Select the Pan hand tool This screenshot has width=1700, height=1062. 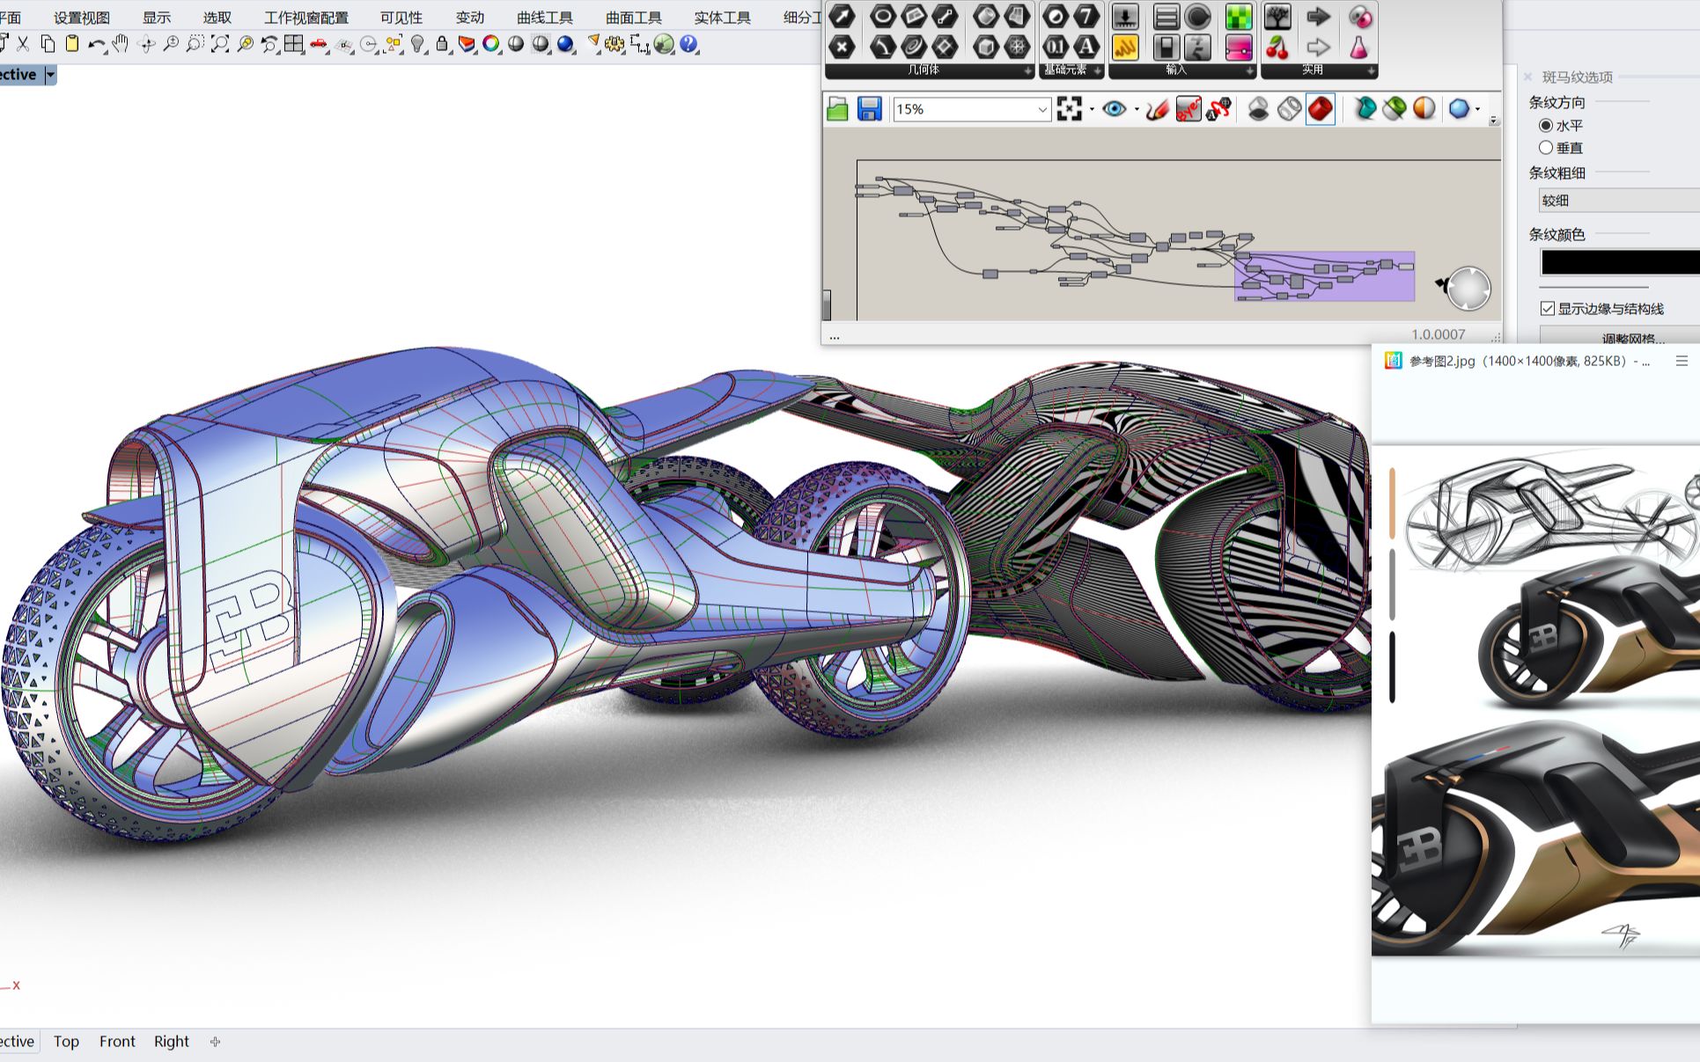point(121,44)
